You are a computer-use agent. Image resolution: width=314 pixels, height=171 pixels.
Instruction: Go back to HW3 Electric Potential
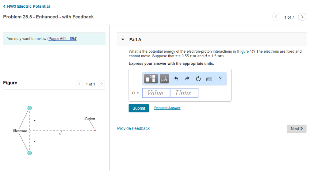click(26, 6)
